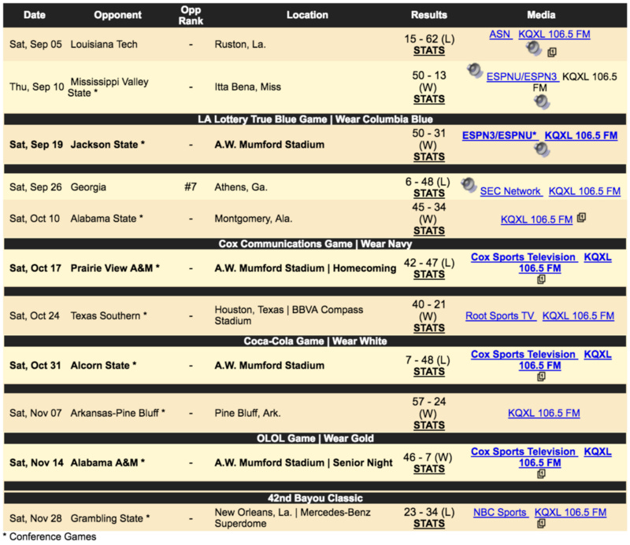Select '42nd Bayou Classic' banner text
This screenshot has width=630, height=545.
coord(316,498)
